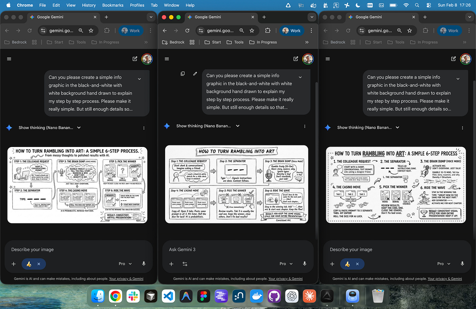The image size is (476, 309).
Task: Copy the Gemini response using the copy icon
Action: coord(182,73)
